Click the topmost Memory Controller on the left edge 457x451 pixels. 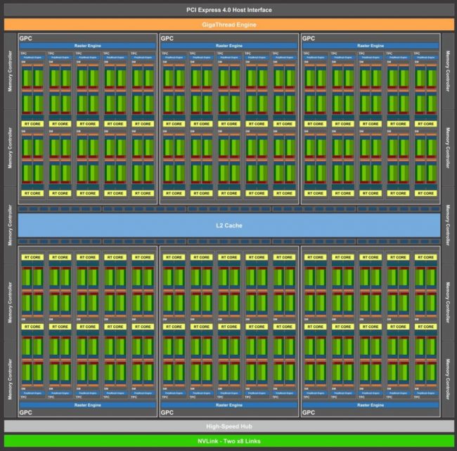11,71
